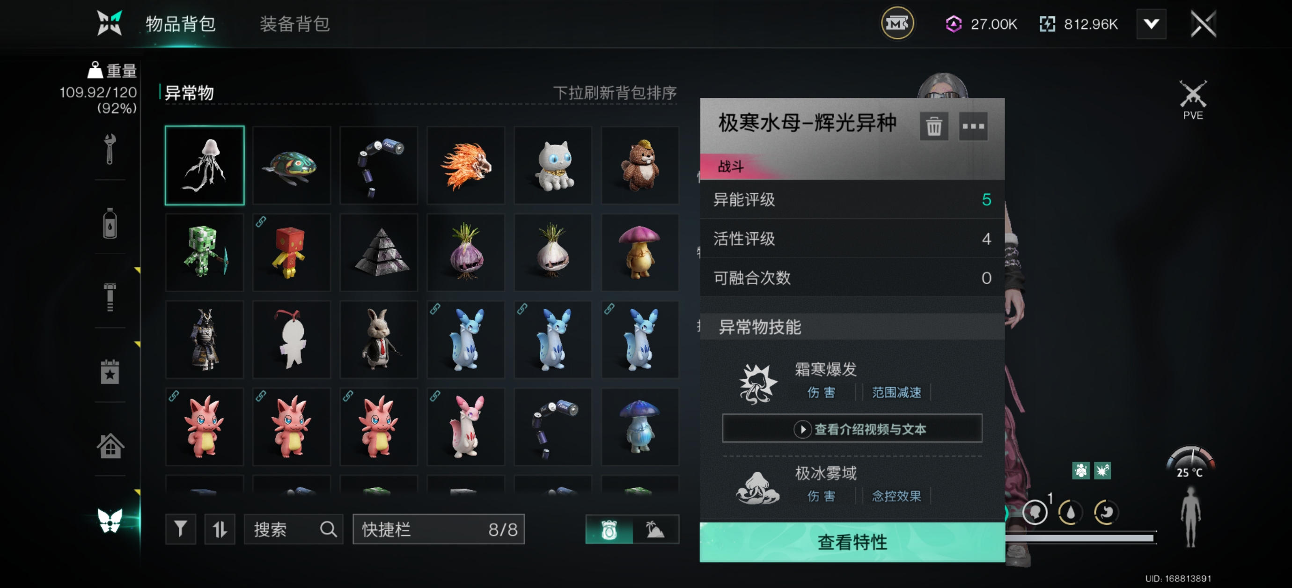The width and height of the screenshot is (1292, 588).
Task: Select the 物品背包 tab
Action: [x=181, y=23]
